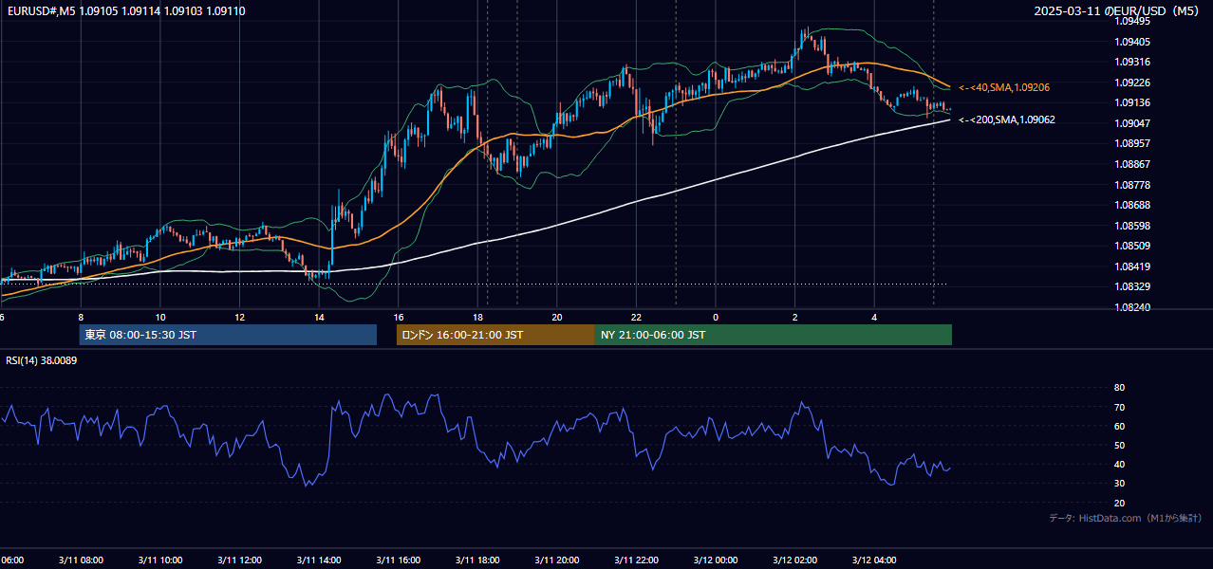Screen dimensions: 1213x569
Task: Click RSI scale value 70
Action: (1119, 407)
